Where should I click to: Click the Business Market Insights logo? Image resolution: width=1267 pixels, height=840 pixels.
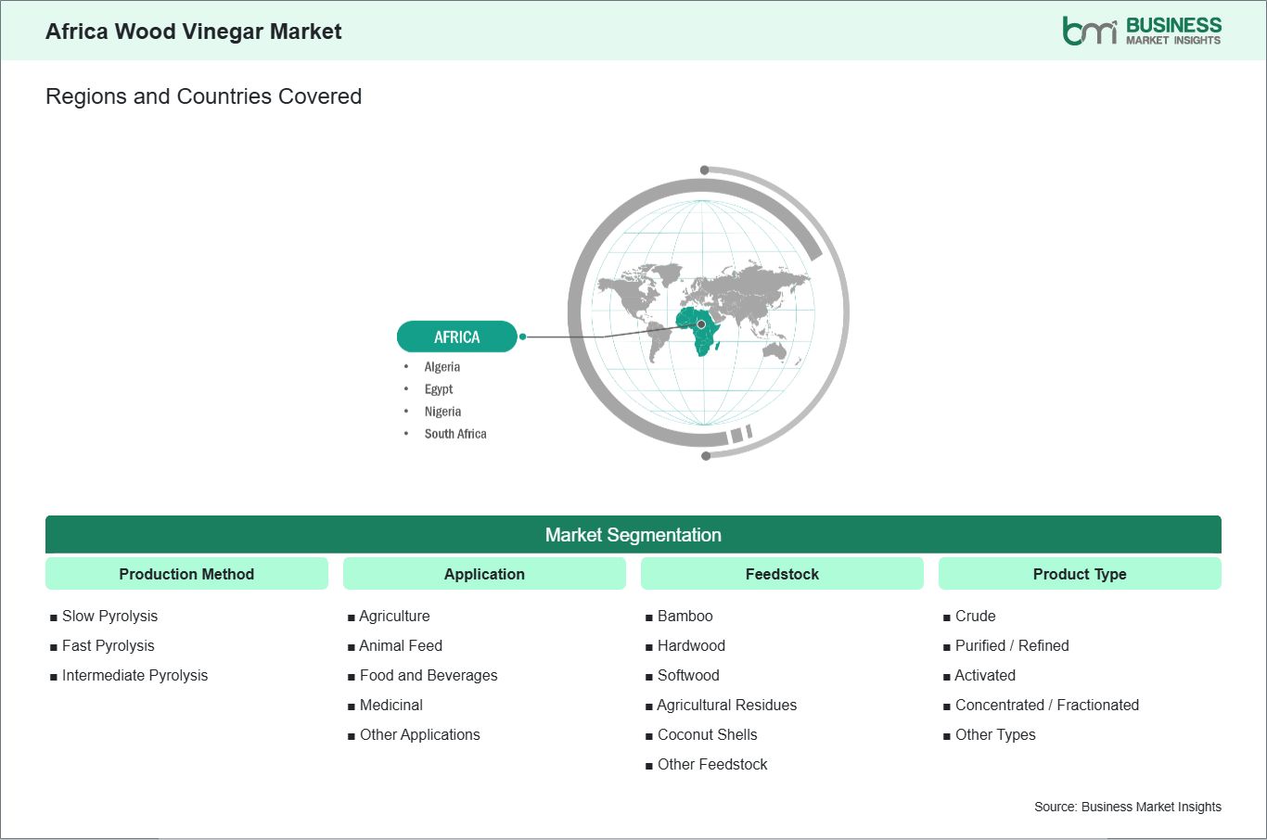(x=1142, y=31)
